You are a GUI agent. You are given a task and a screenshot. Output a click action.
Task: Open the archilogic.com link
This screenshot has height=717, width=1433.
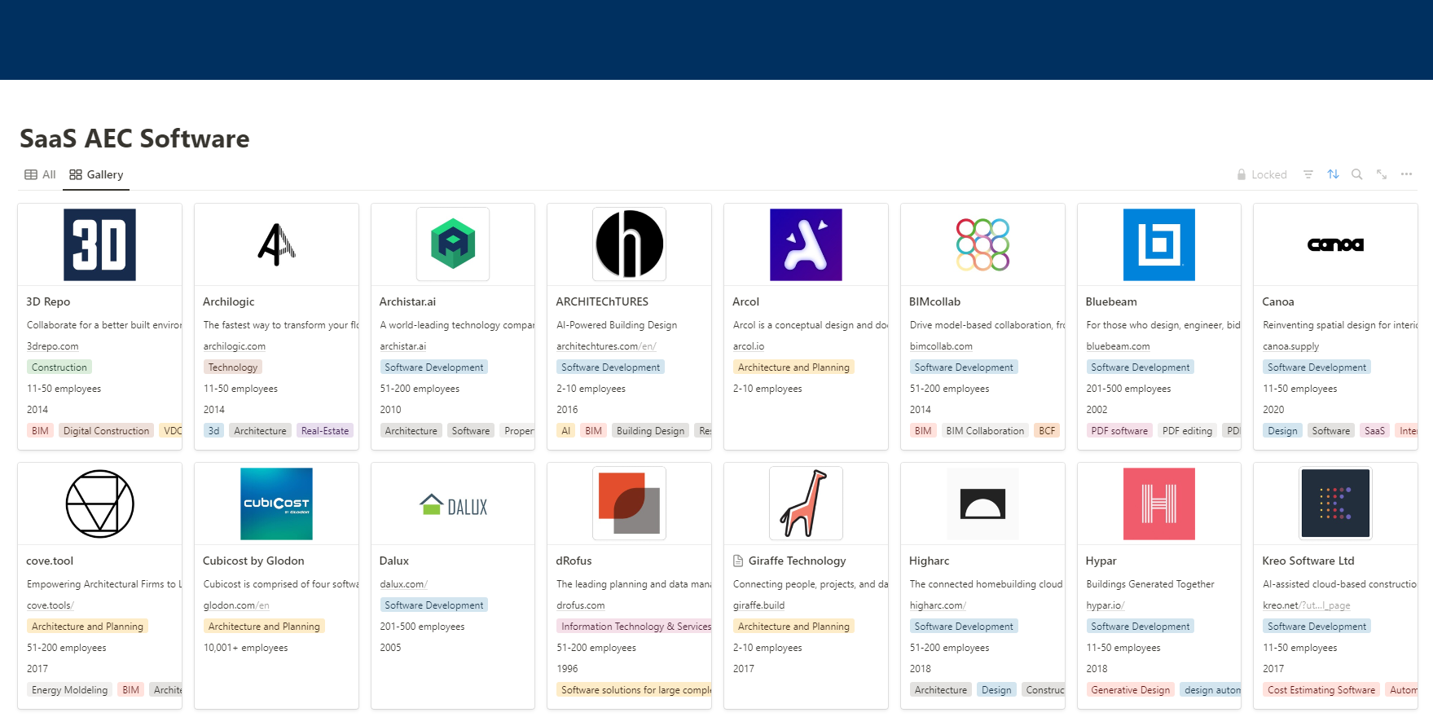[235, 346]
